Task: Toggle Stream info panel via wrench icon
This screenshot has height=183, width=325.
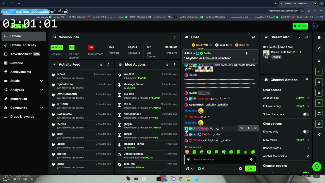Action: coord(319,124)
